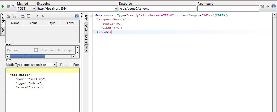Screen dimensions: 277x112
Task: Open top-right help icon of request toolbar
Action: tap(274, 6)
